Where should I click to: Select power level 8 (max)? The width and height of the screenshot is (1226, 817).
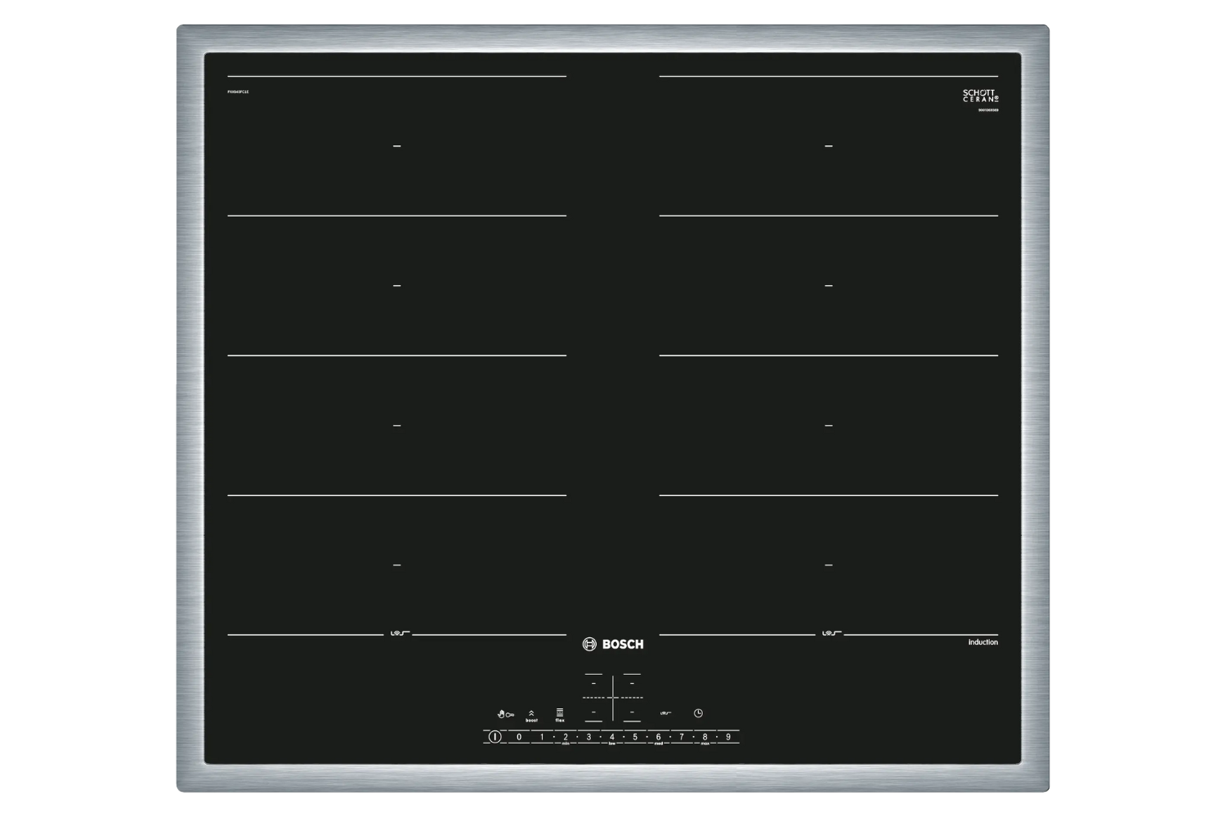coord(705,737)
